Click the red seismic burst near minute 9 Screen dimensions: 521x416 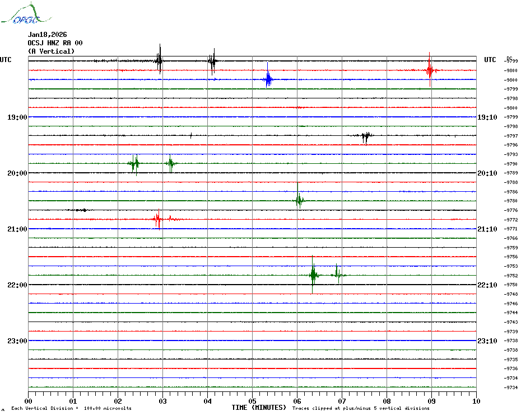(430, 70)
